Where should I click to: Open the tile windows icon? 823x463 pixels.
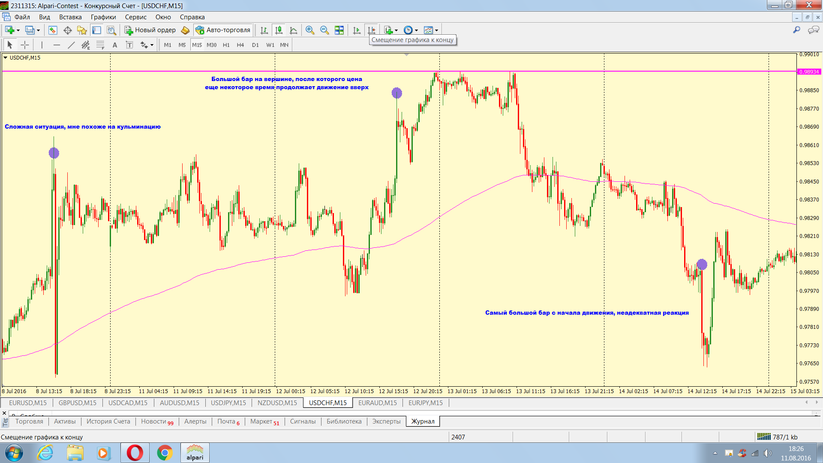coord(339,30)
